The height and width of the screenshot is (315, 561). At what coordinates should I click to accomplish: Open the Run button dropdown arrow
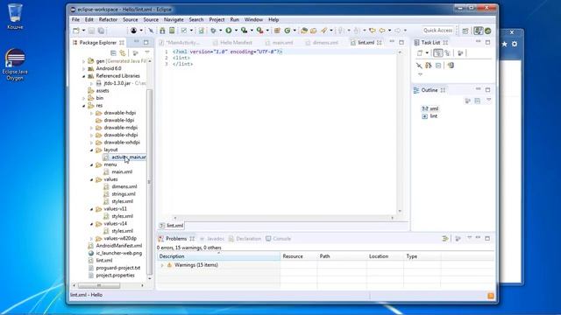pos(236,31)
